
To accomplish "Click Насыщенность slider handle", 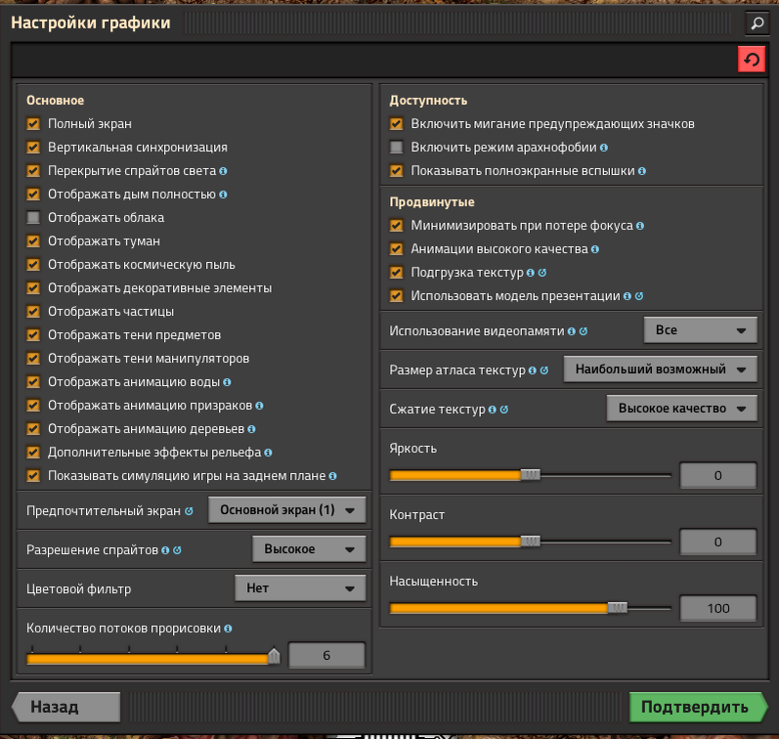I will pyautogui.click(x=618, y=608).
